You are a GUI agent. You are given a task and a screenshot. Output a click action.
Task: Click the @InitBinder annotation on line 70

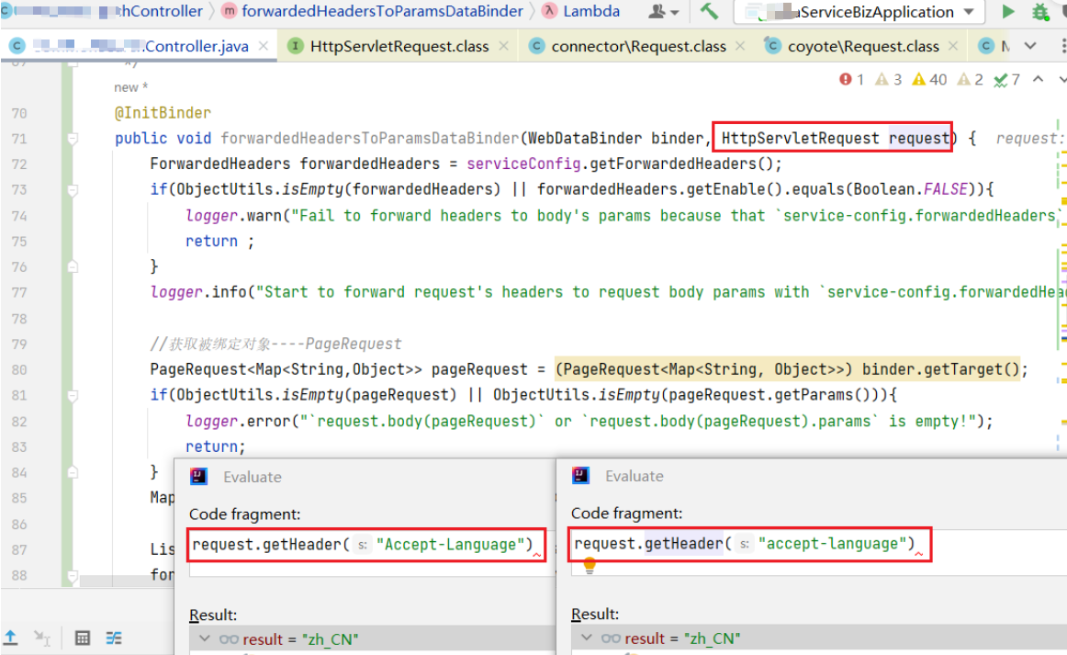click(x=163, y=113)
